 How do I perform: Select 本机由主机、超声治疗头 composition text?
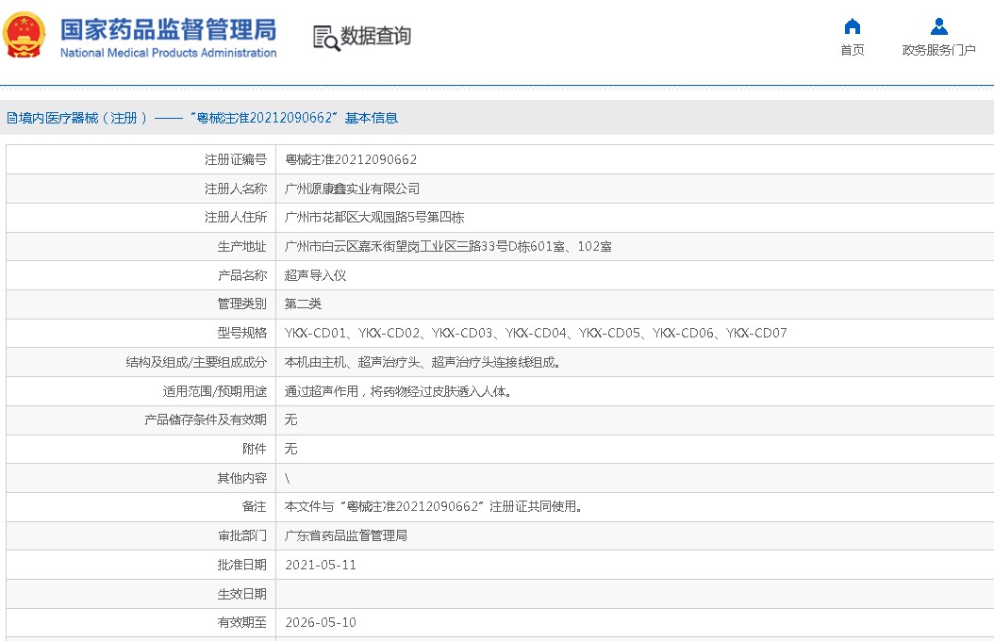click(422, 362)
